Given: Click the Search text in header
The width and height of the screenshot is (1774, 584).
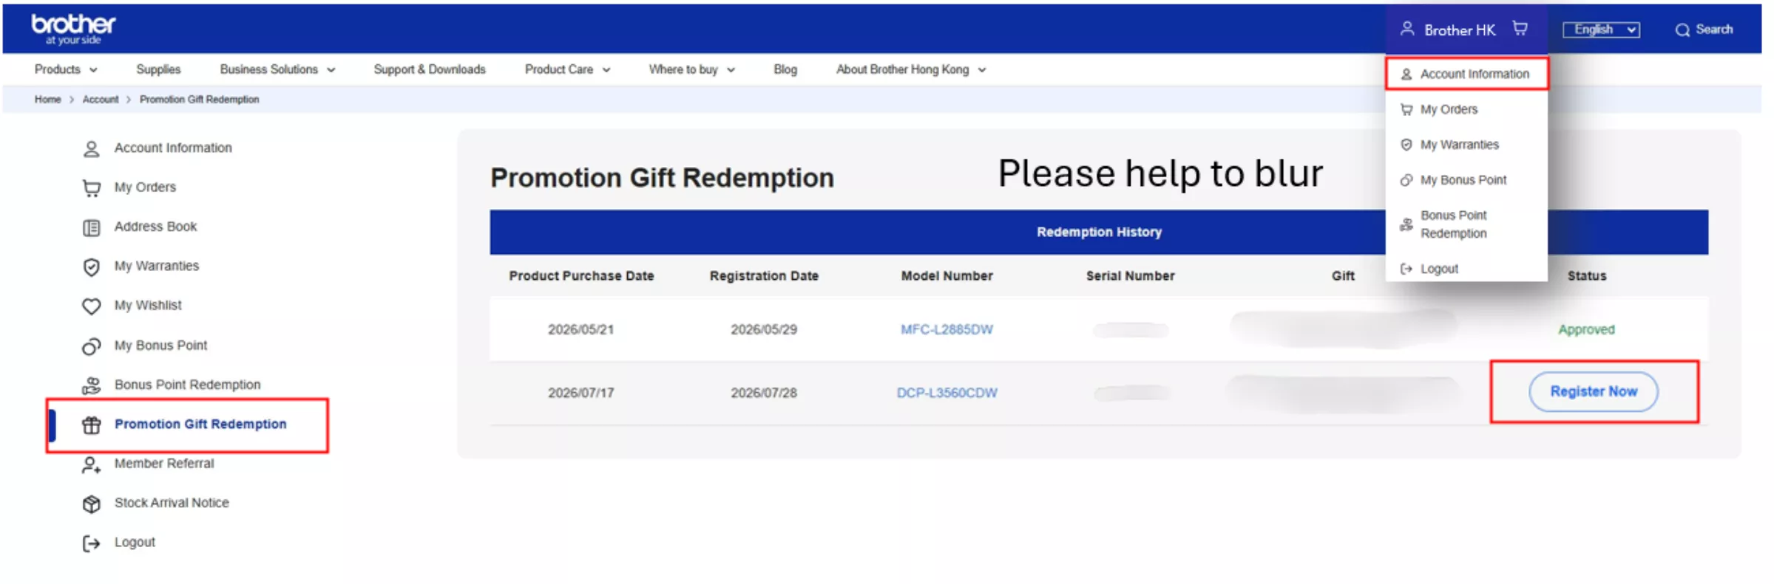Looking at the screenshot, I should click(x=1714, y=30).
